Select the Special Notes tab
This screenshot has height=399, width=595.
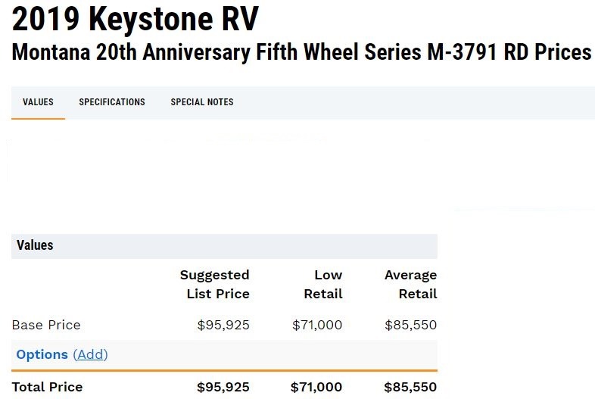tap(202, 102)
